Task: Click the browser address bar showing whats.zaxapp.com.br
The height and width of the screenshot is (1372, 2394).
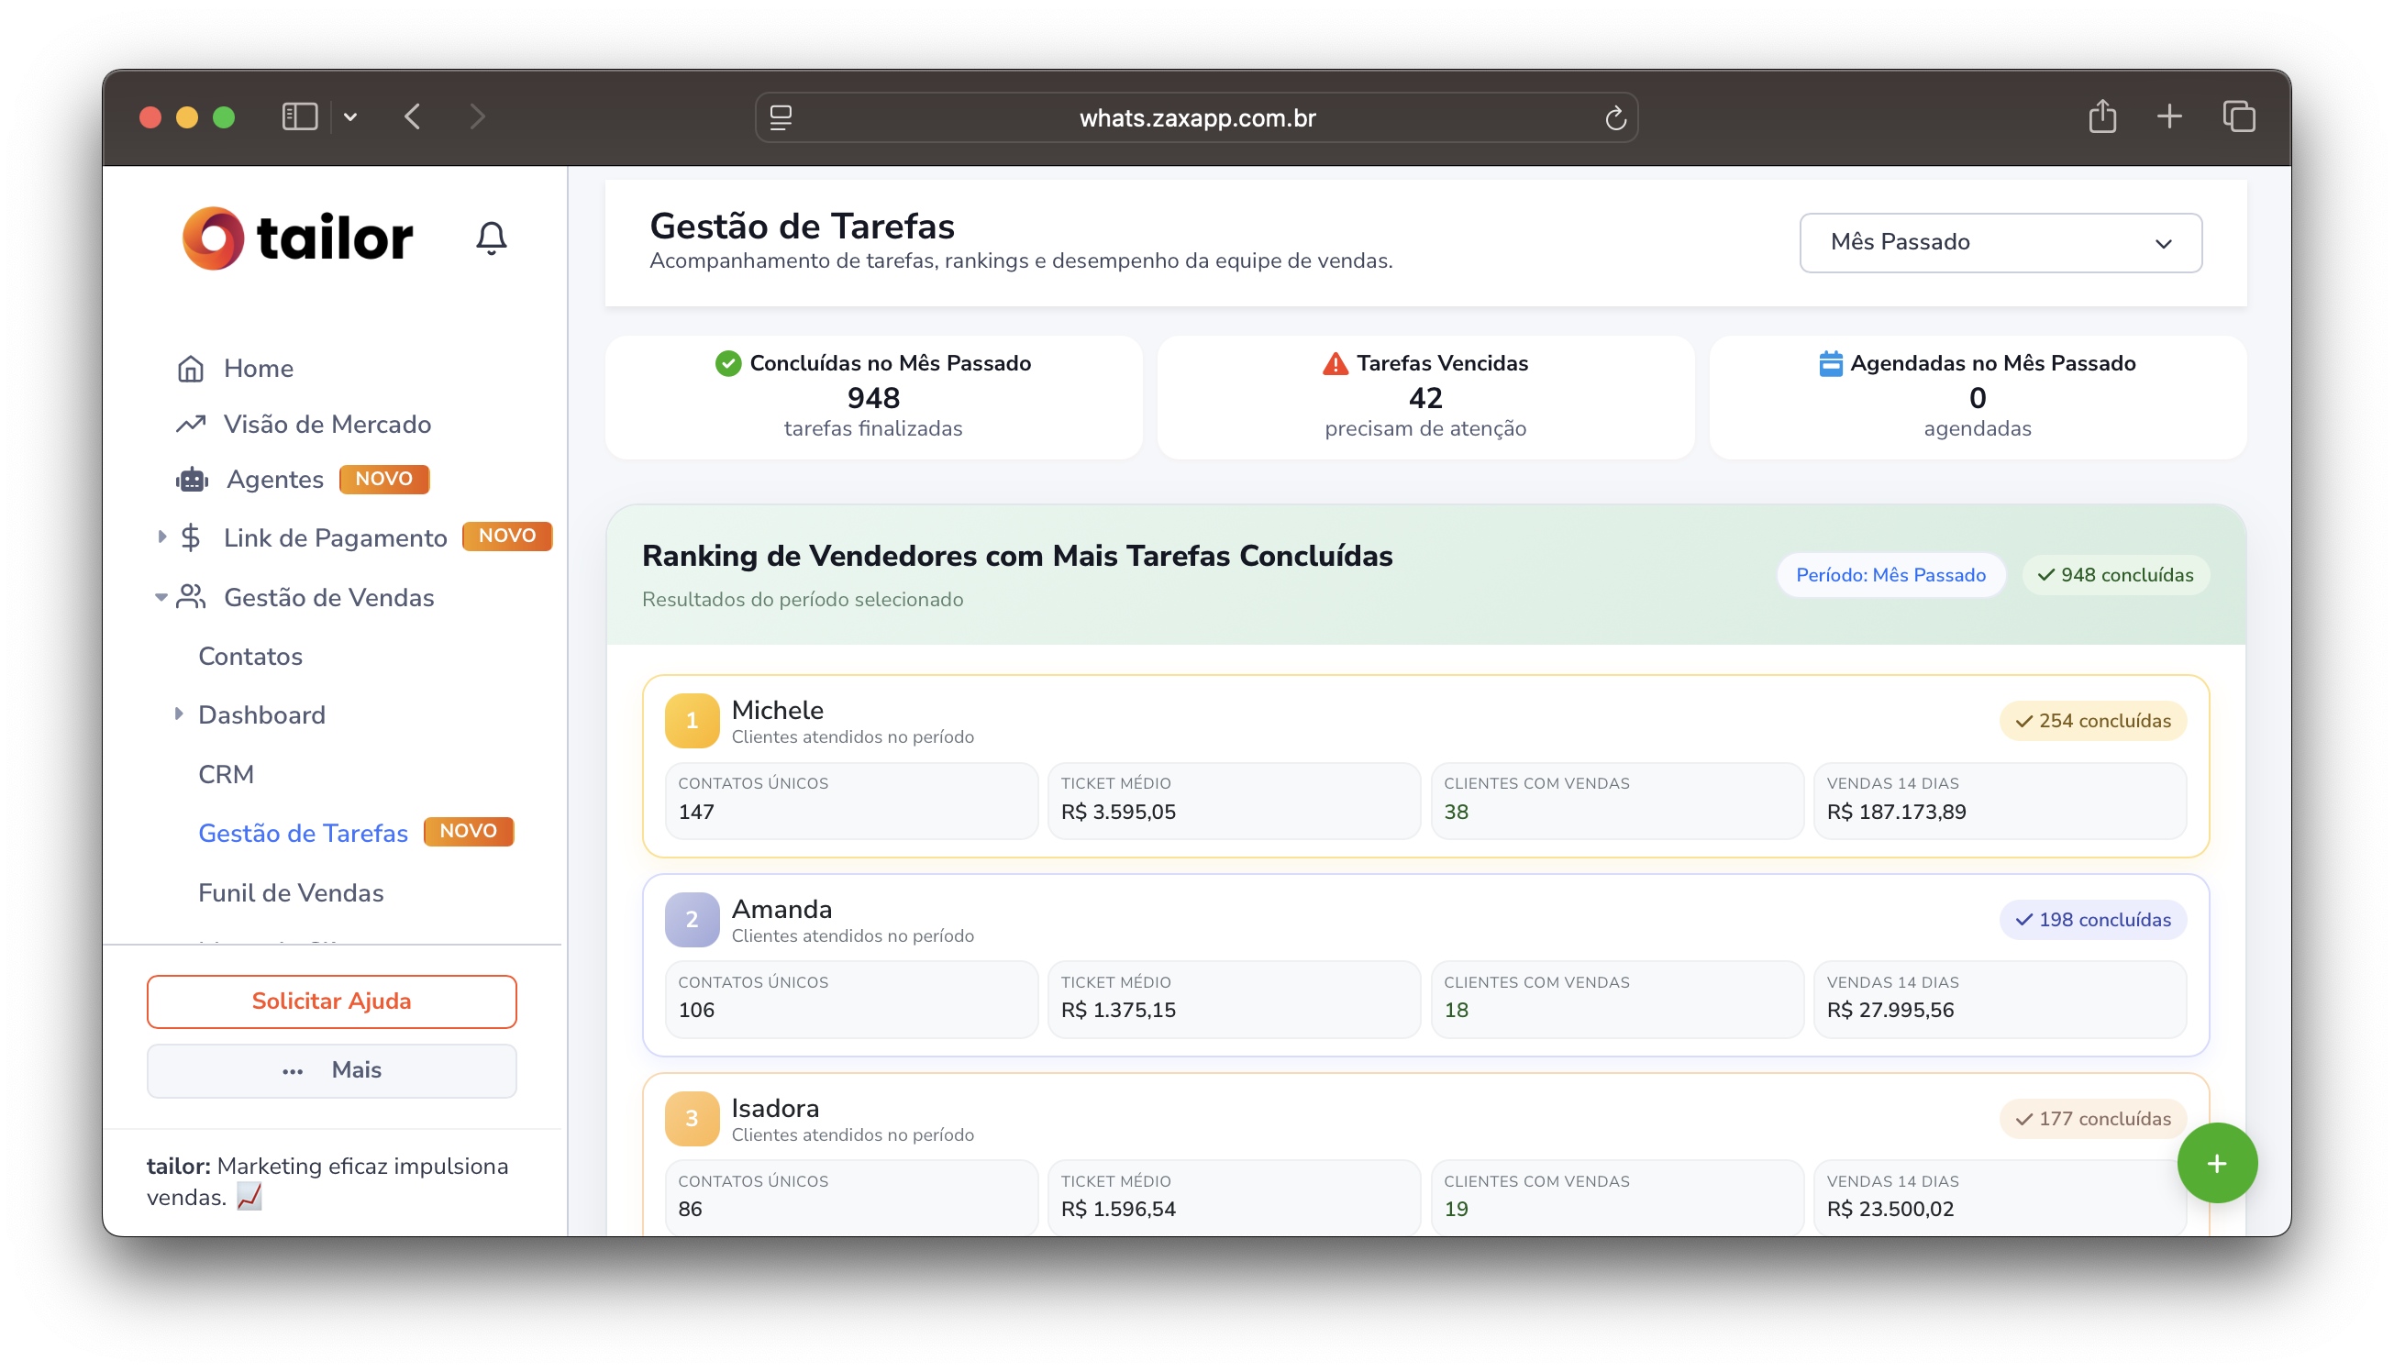Action: (x=1196, y=116)
